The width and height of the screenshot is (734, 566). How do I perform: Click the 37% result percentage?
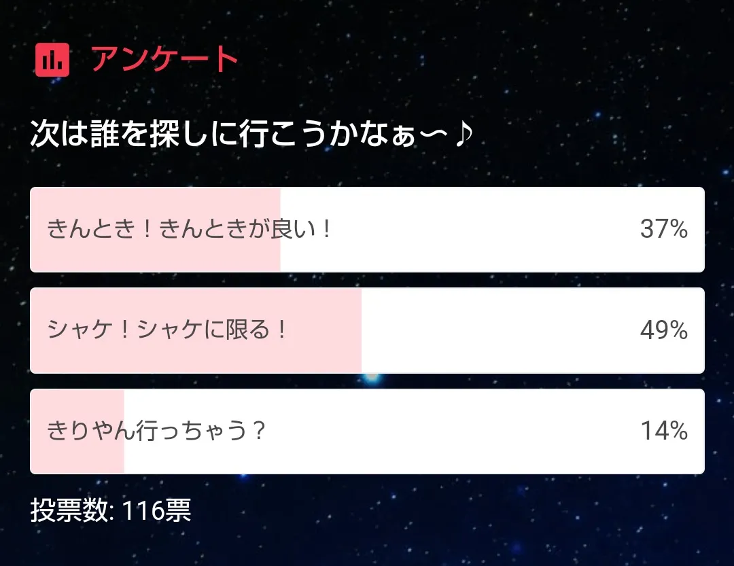pos(663,230)
